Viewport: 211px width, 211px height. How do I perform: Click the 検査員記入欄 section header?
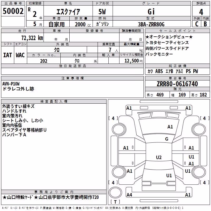pos(54,102)
